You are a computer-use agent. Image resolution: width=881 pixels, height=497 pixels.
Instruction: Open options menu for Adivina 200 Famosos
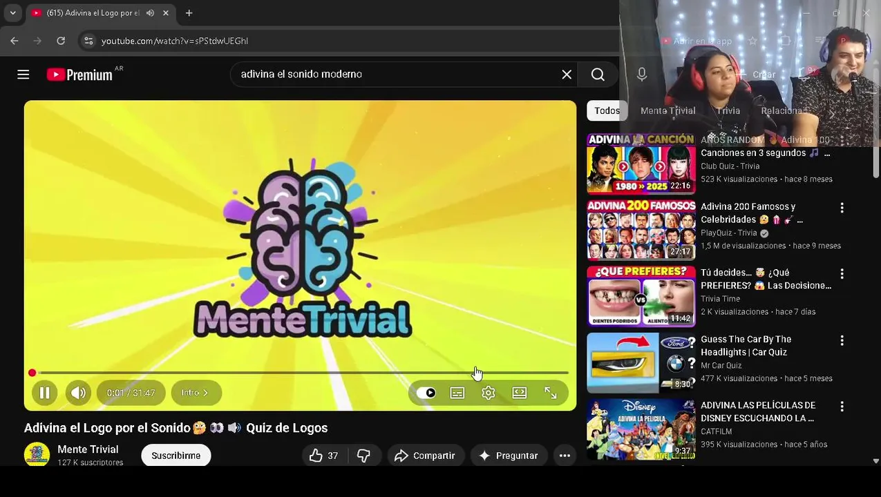(x=842, y=208)
